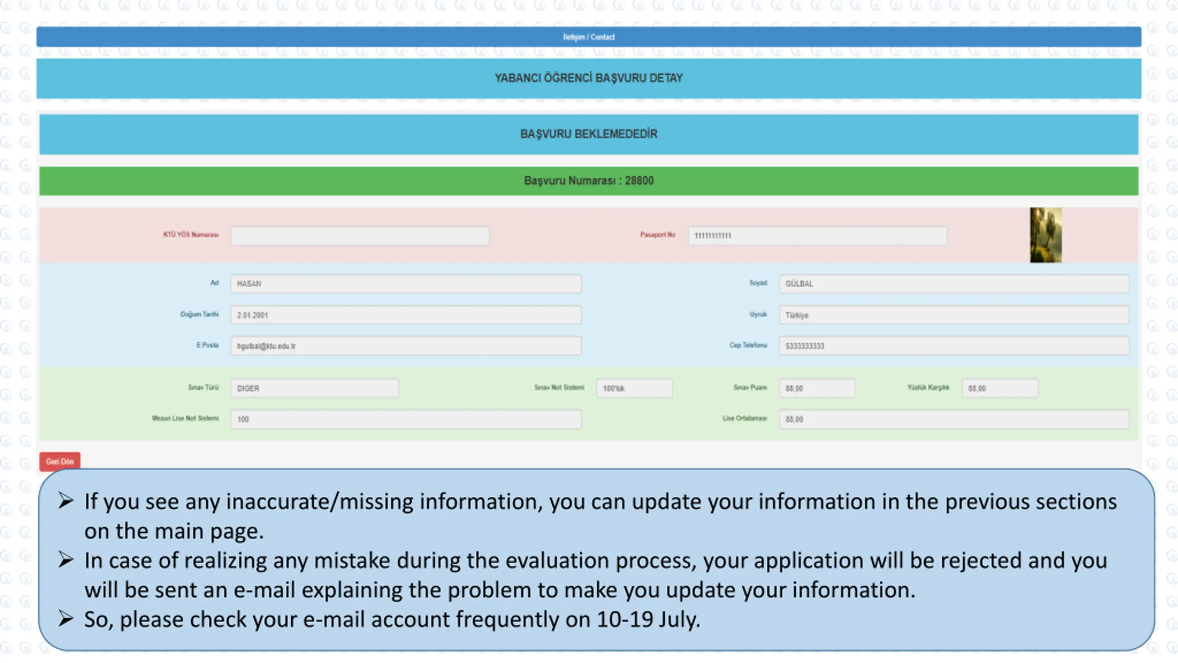Click the Mezun Lise Not Sistemi field
The image size is (1178, 663).
406,419
